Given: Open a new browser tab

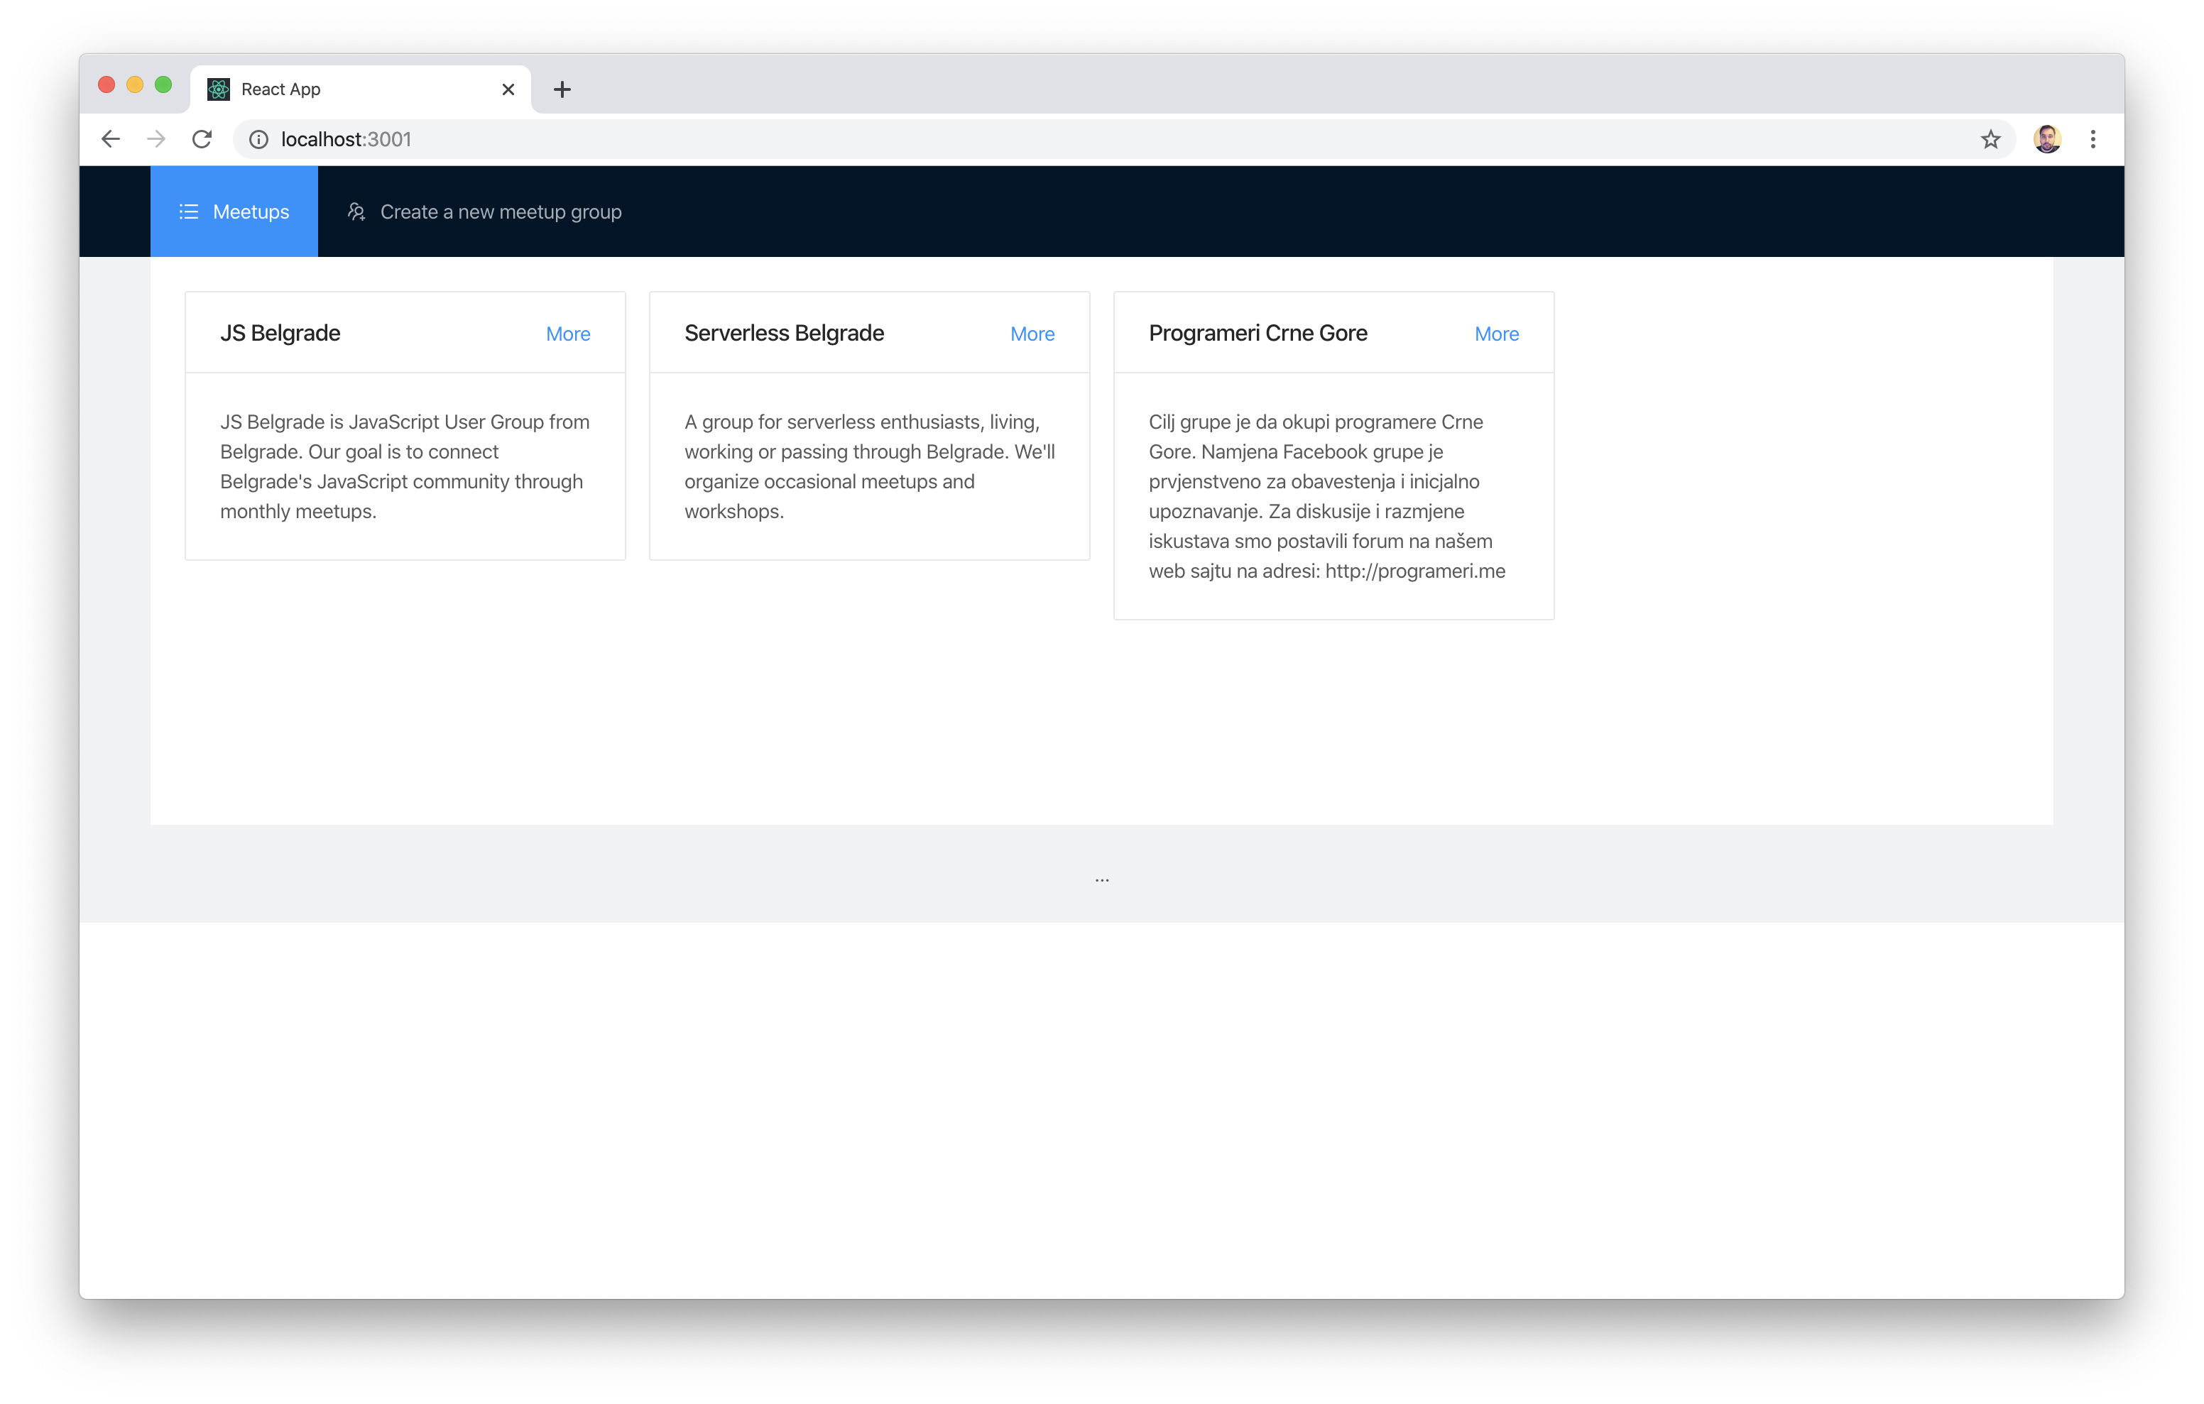Looking at the screenshot, I should (x=562, y=89).
